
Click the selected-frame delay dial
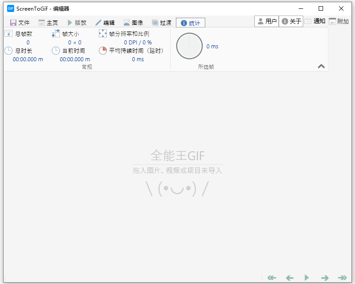tap(189, 46)
